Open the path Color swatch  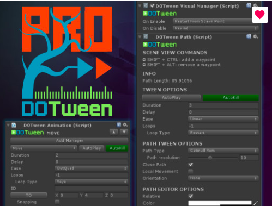220,203
